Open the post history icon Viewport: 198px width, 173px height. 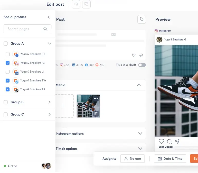76,4
